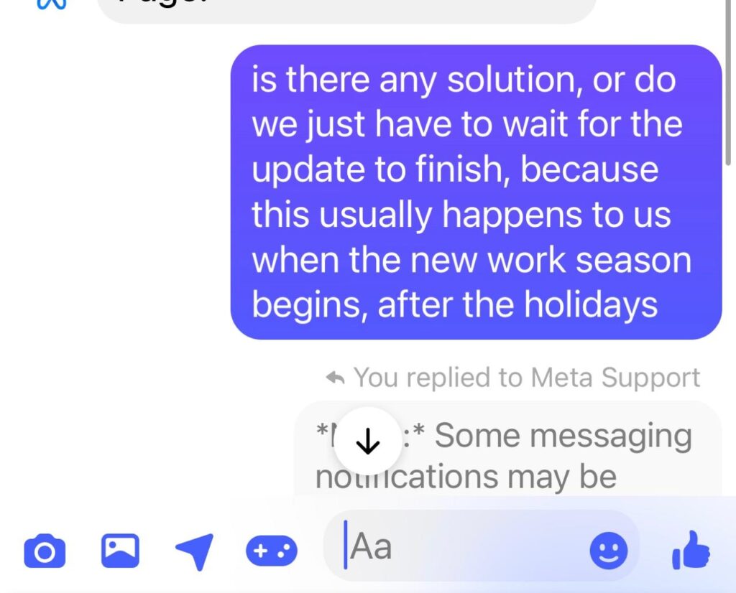736x593 pixels.
Task: Jump to latest messages with down arrow
Action: tap(367, 441)
